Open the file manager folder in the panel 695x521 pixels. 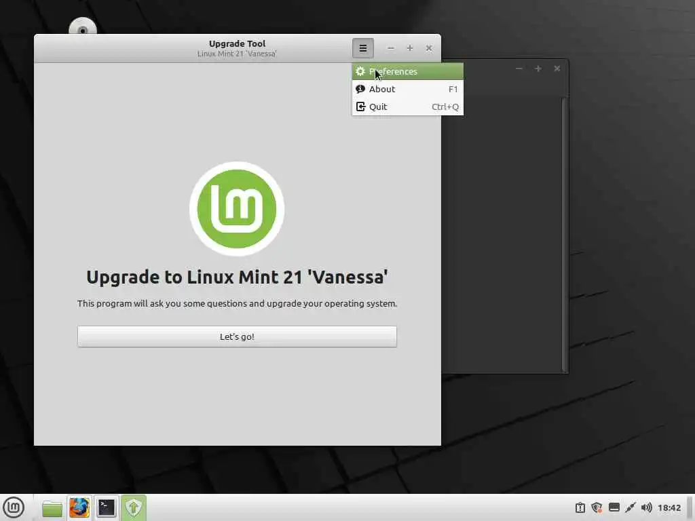click(x=52, y=508)
